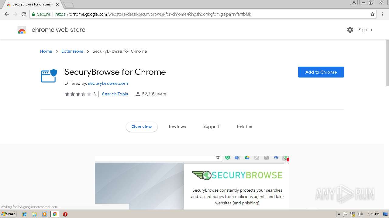389x218 pixels.
Task: Open the web store settings gear
Action: [350, 30]
